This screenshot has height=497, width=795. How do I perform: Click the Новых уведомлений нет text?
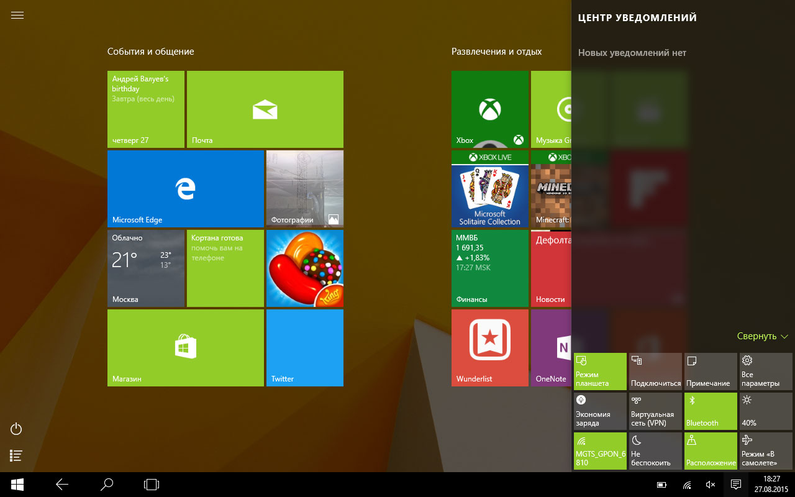632,53
